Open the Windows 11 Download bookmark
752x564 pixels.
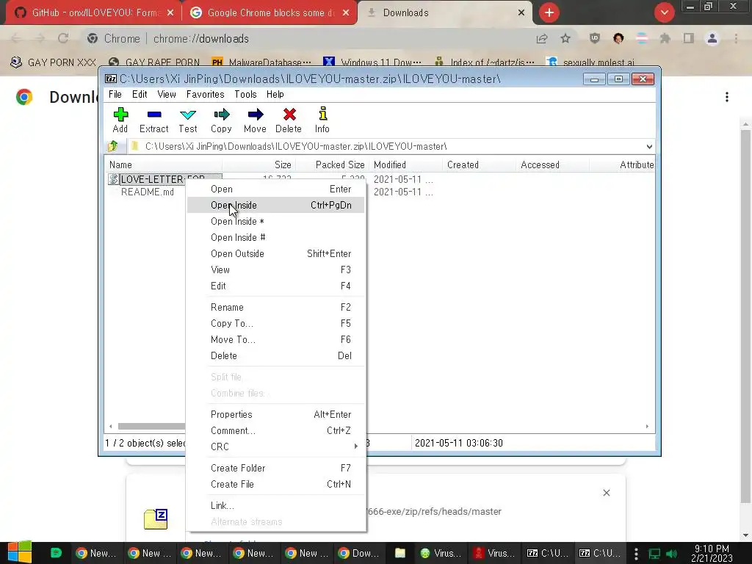[372, 62]
